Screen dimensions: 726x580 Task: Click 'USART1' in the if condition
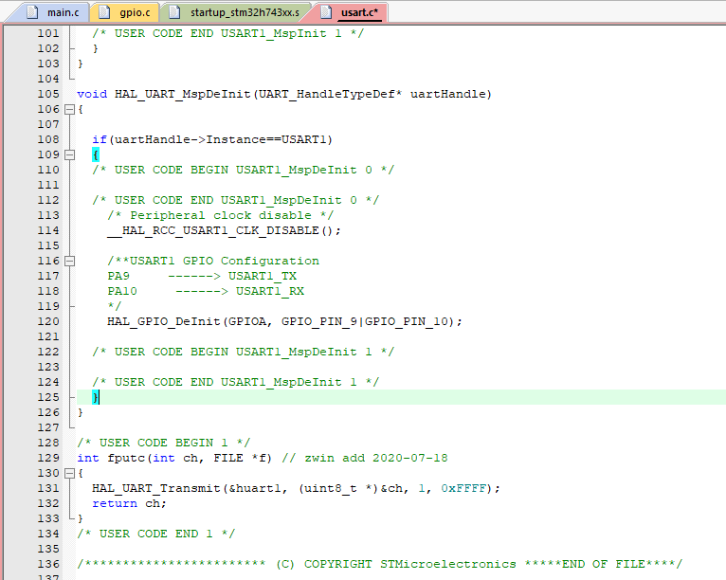pyautogui.click(x=303, y=139)
